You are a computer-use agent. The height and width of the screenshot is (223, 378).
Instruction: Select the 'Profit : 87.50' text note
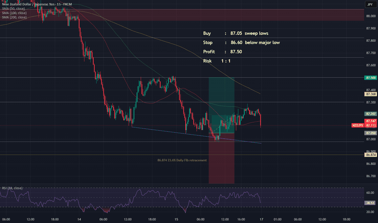pyautogui.click(x=222, y=51)
